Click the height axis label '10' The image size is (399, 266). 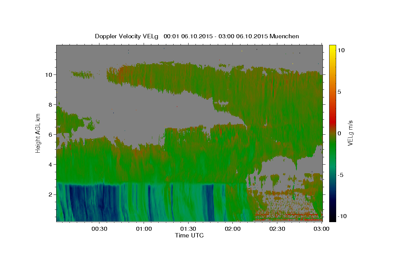49,74
